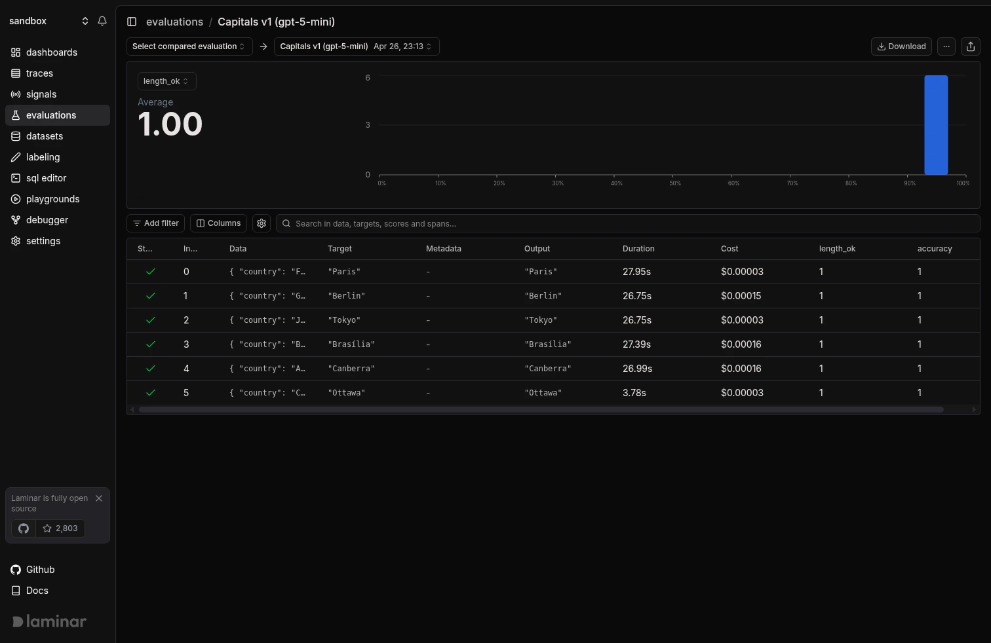Click the horizontal table scrollbar
The width and height of the screenshot is (991, 643).
pos(541,410)
